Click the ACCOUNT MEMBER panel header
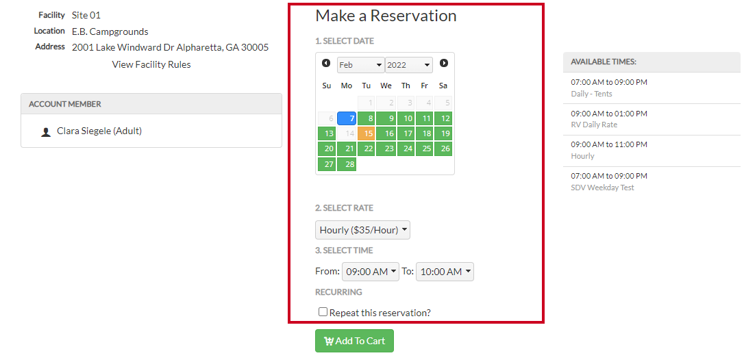The height and width of the screenshot is (362, 744). pos(151,104)
